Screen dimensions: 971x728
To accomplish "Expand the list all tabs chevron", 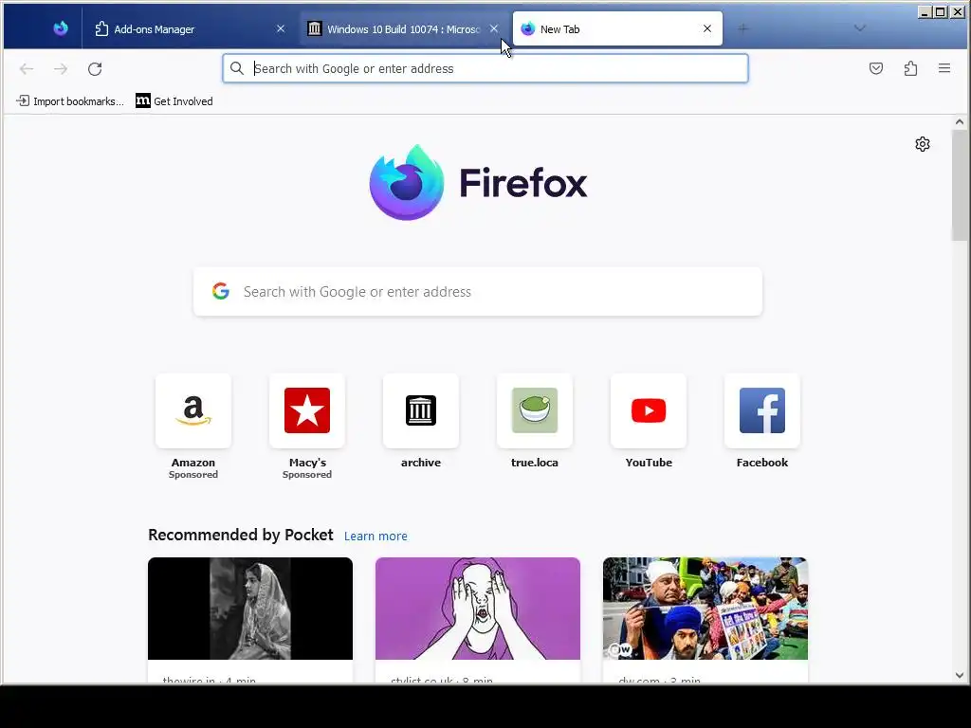I will pos(859,28).
